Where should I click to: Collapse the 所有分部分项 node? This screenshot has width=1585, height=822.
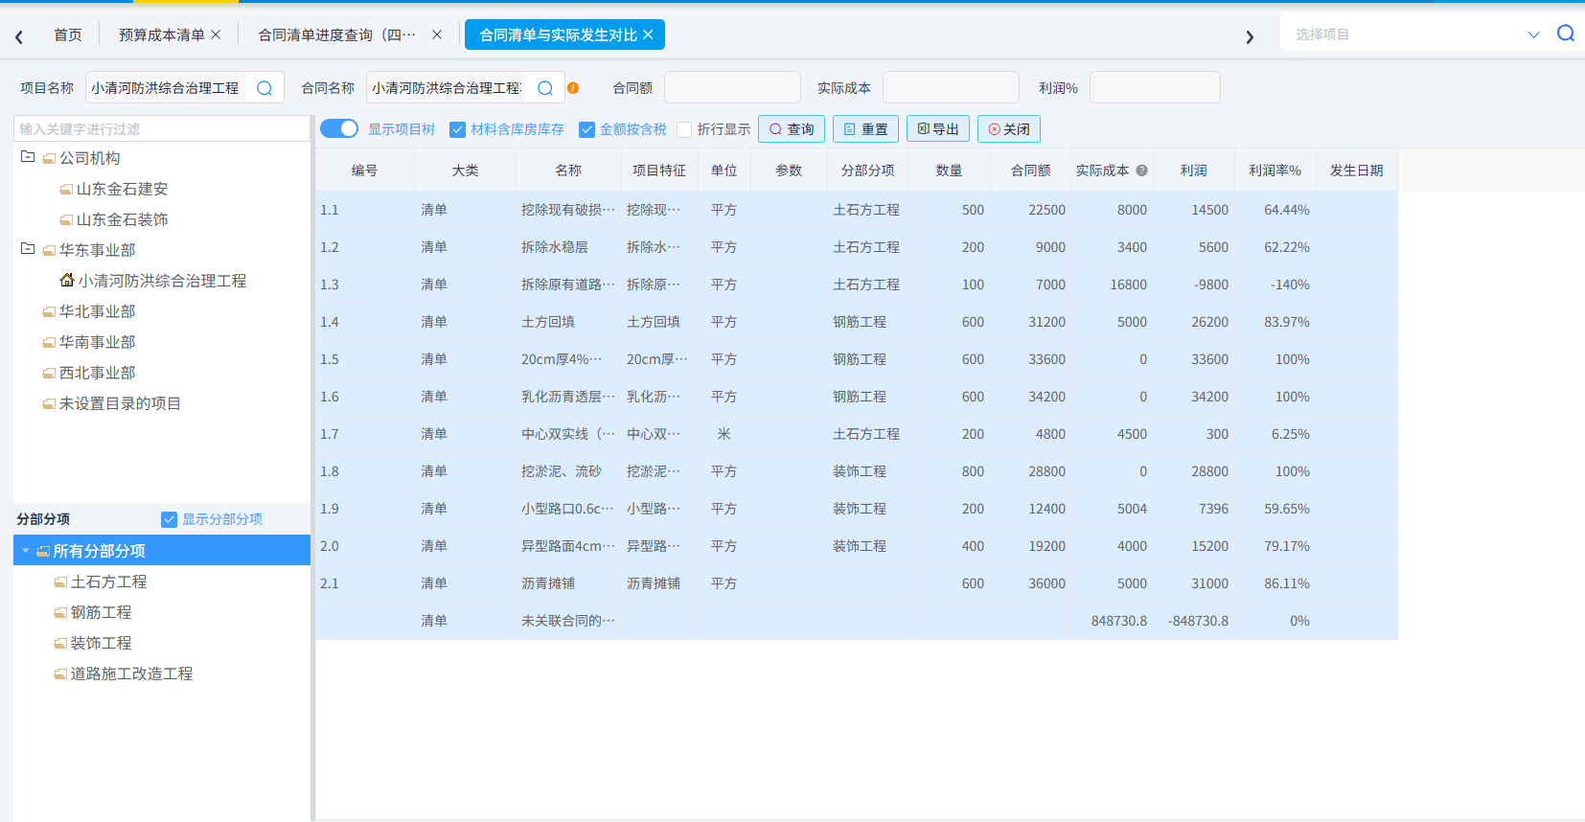point(26,551)
